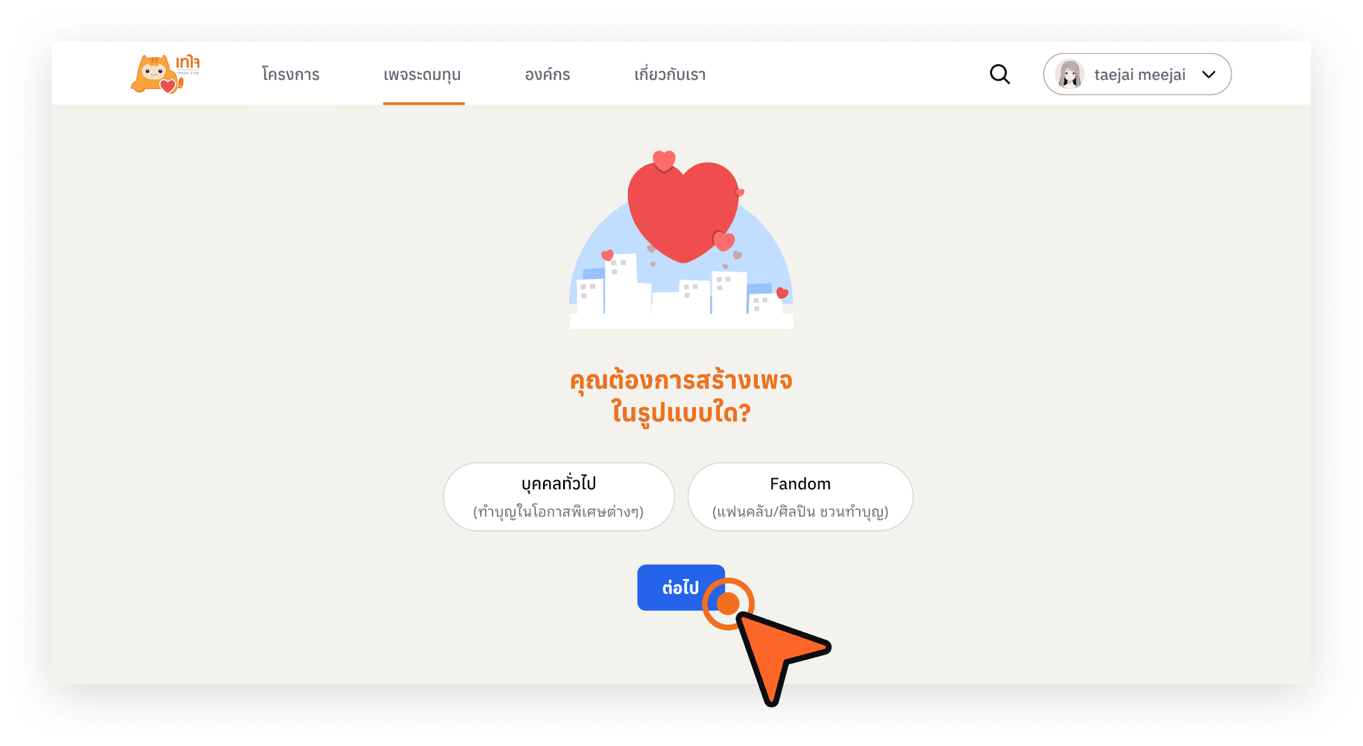Screen dimensions: 1363x746
Task: Go to the โครงการ menu item
Action: tap(290, 74)
